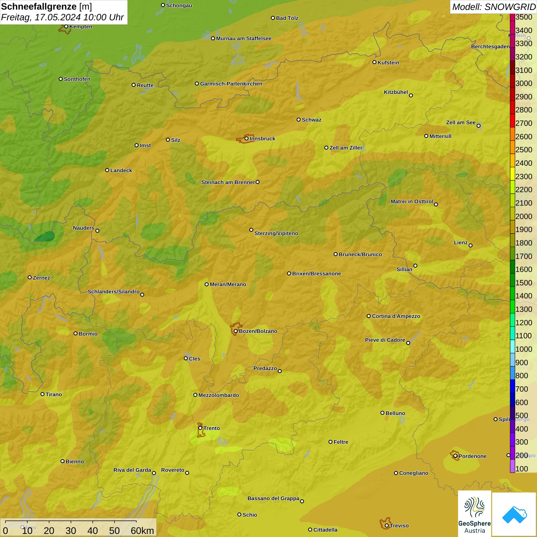
Task: Click the Bormio location dot
Action: [x=76, y=333]
